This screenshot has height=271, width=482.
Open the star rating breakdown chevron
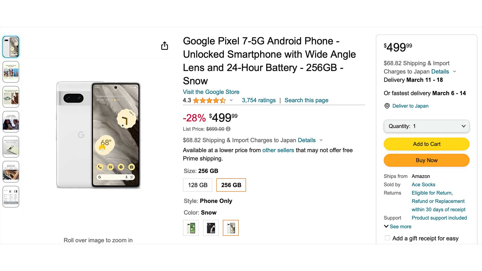pyautogui.click(x=231, y=100)
